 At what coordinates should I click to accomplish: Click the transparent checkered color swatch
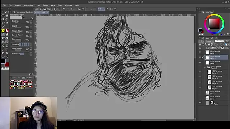pyautogui.click(x=5, y=68)
